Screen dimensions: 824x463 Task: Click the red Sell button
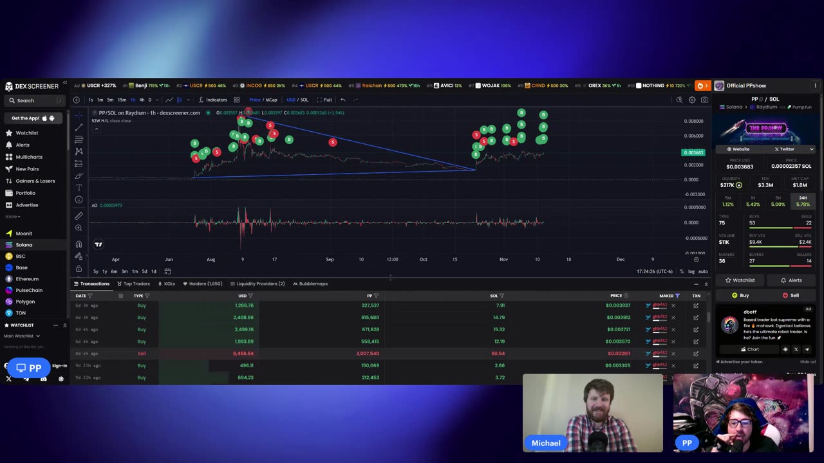[791, 295]
